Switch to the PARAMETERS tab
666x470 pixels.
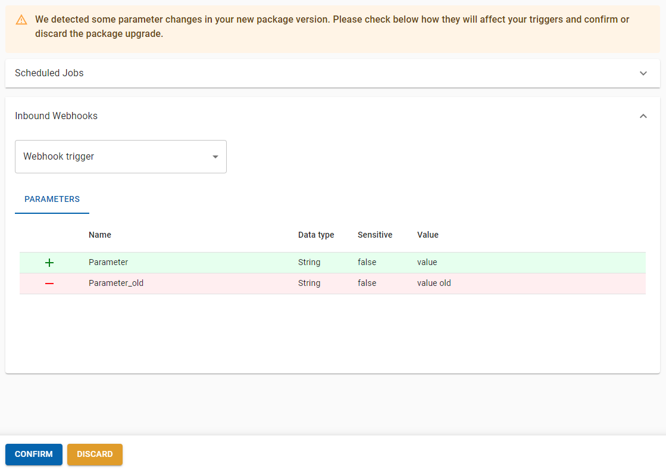[52, 200]
